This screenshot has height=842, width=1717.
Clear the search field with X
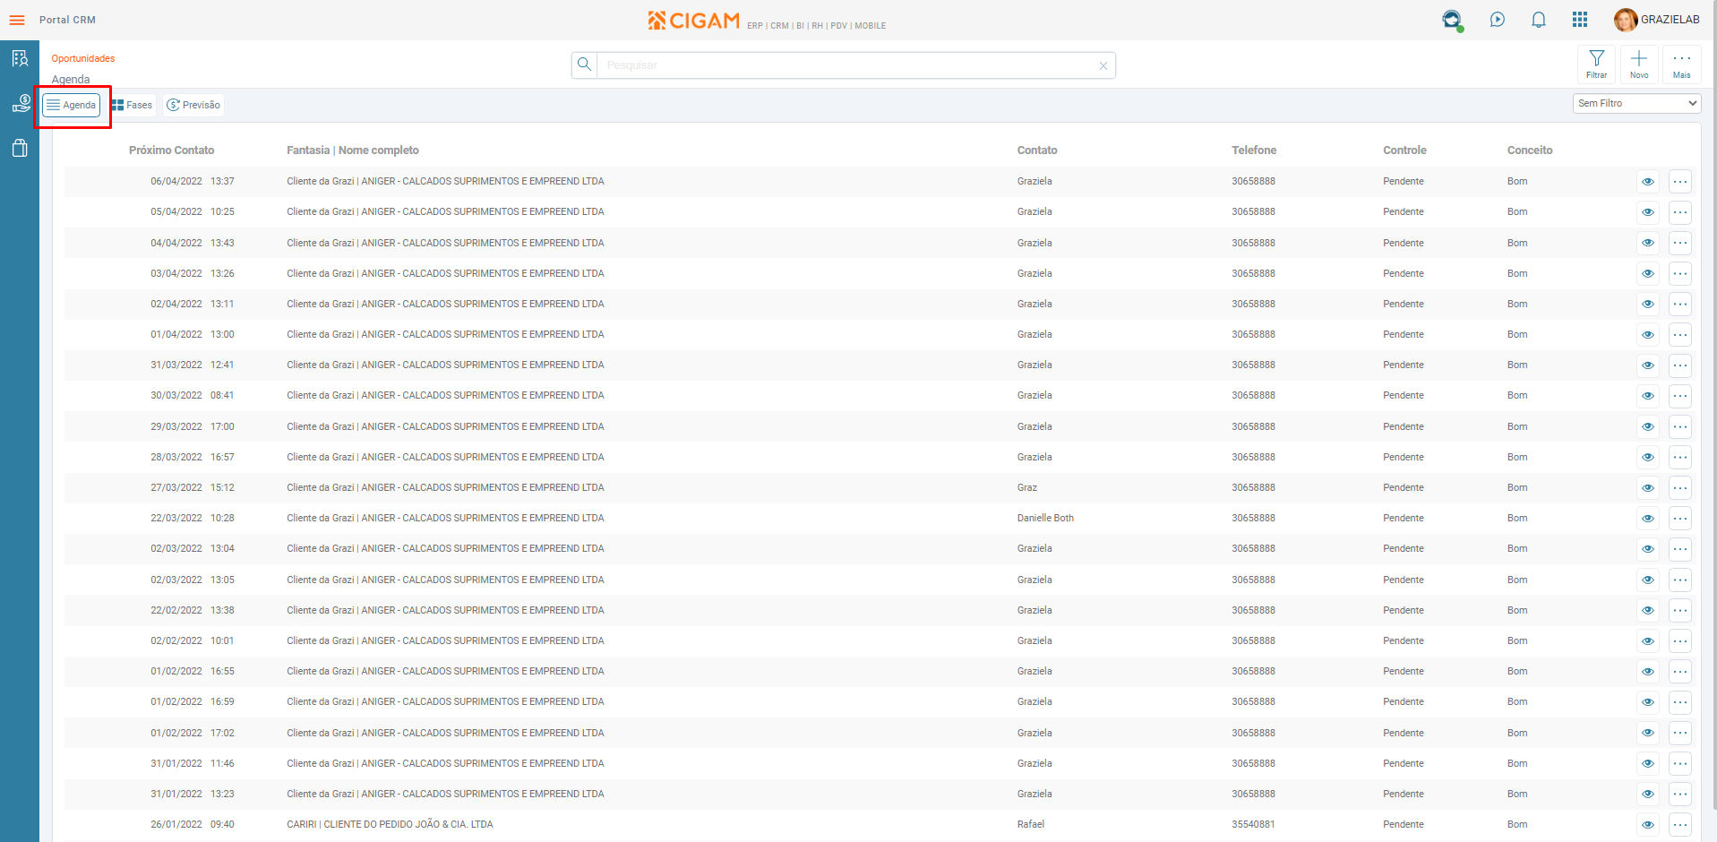click(x=1103, y=65)
